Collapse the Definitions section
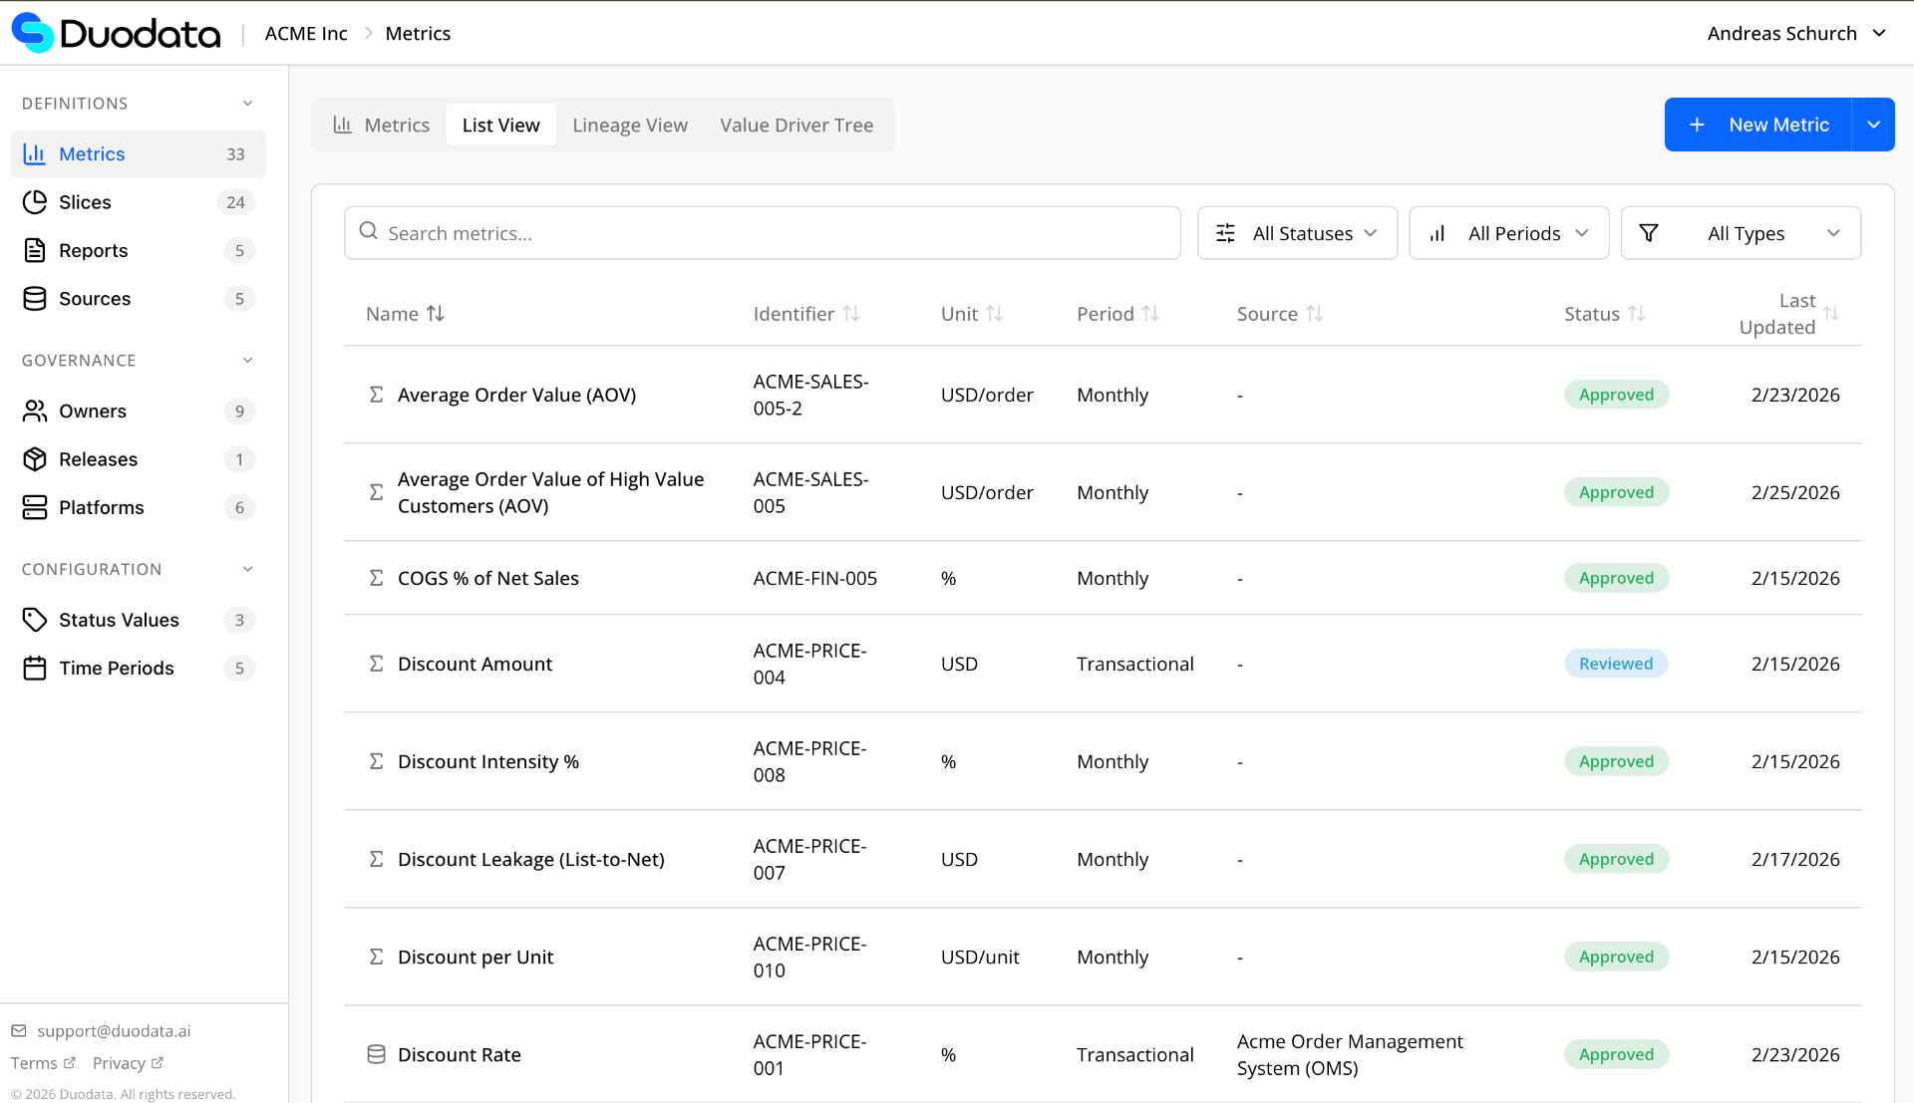Image resolution: width=1914 pixels, height=1103 pixels. (247, 103)
